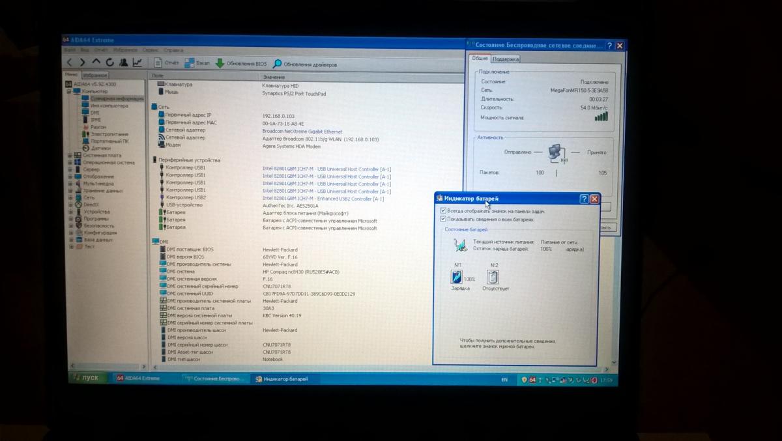Select Безопасность in sidebar tree
Screen dimensions: 782x441
pyautogui.click(x=98, y=225)
